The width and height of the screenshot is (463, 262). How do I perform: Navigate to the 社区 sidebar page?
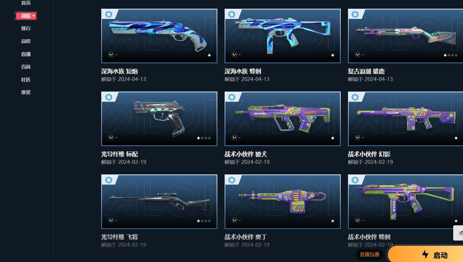[26, 80]
